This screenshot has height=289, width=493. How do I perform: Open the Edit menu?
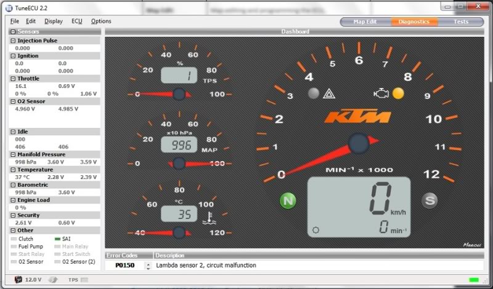pyautogui.click(x=31, y=22)
